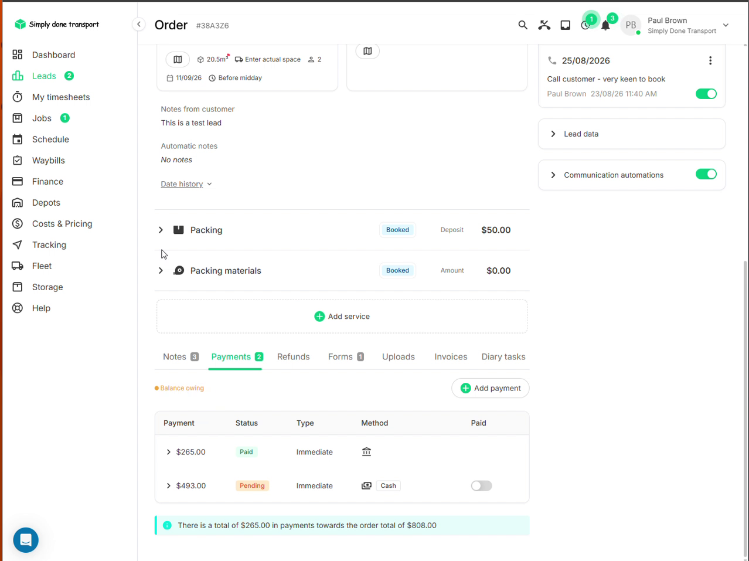Click the info icon in payments total banner
The image size is (749, 561).
click(167, 525)
